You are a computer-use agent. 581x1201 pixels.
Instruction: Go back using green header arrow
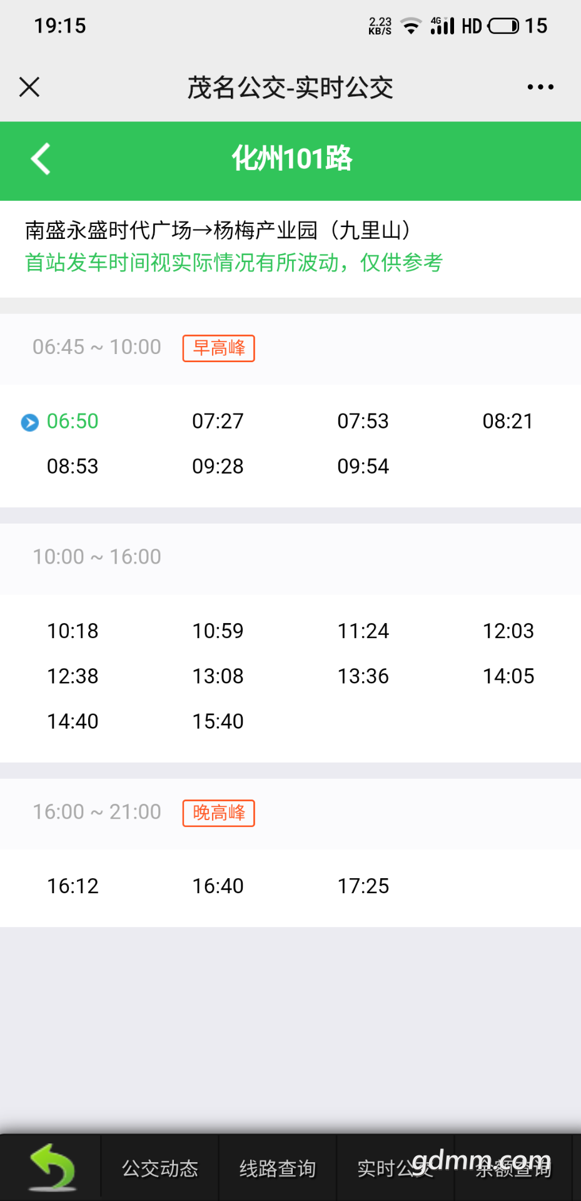point(41,159)
